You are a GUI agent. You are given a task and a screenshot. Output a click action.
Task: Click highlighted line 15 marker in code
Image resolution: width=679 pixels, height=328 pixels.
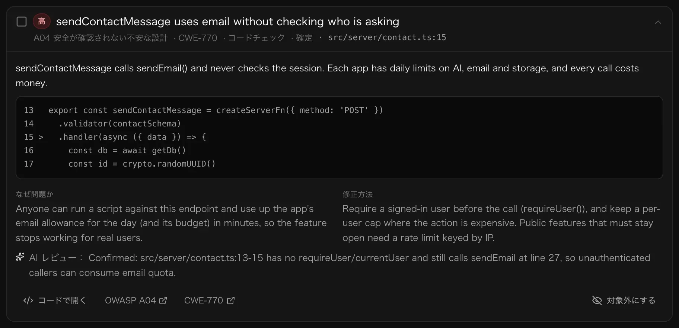(x=41, y=137)
